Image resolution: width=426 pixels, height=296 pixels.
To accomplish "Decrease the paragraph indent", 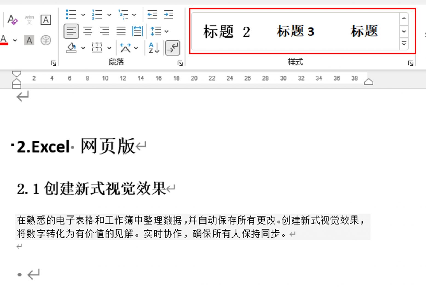I will click(x=152, y=14).
